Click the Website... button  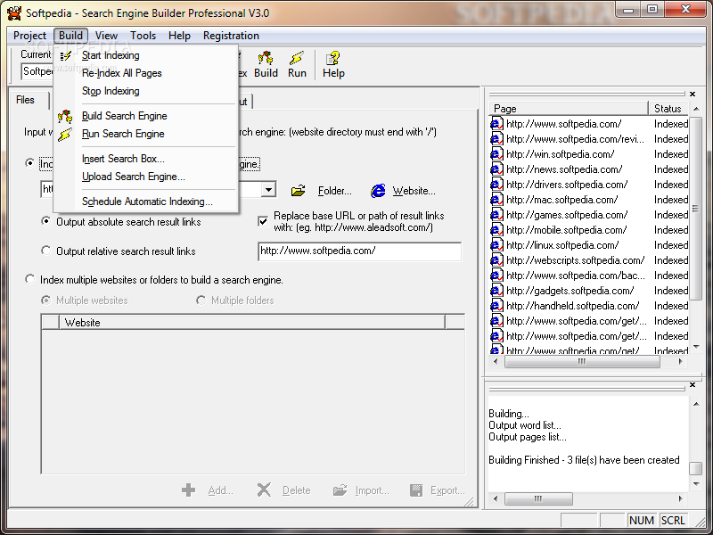click(414, 191)
